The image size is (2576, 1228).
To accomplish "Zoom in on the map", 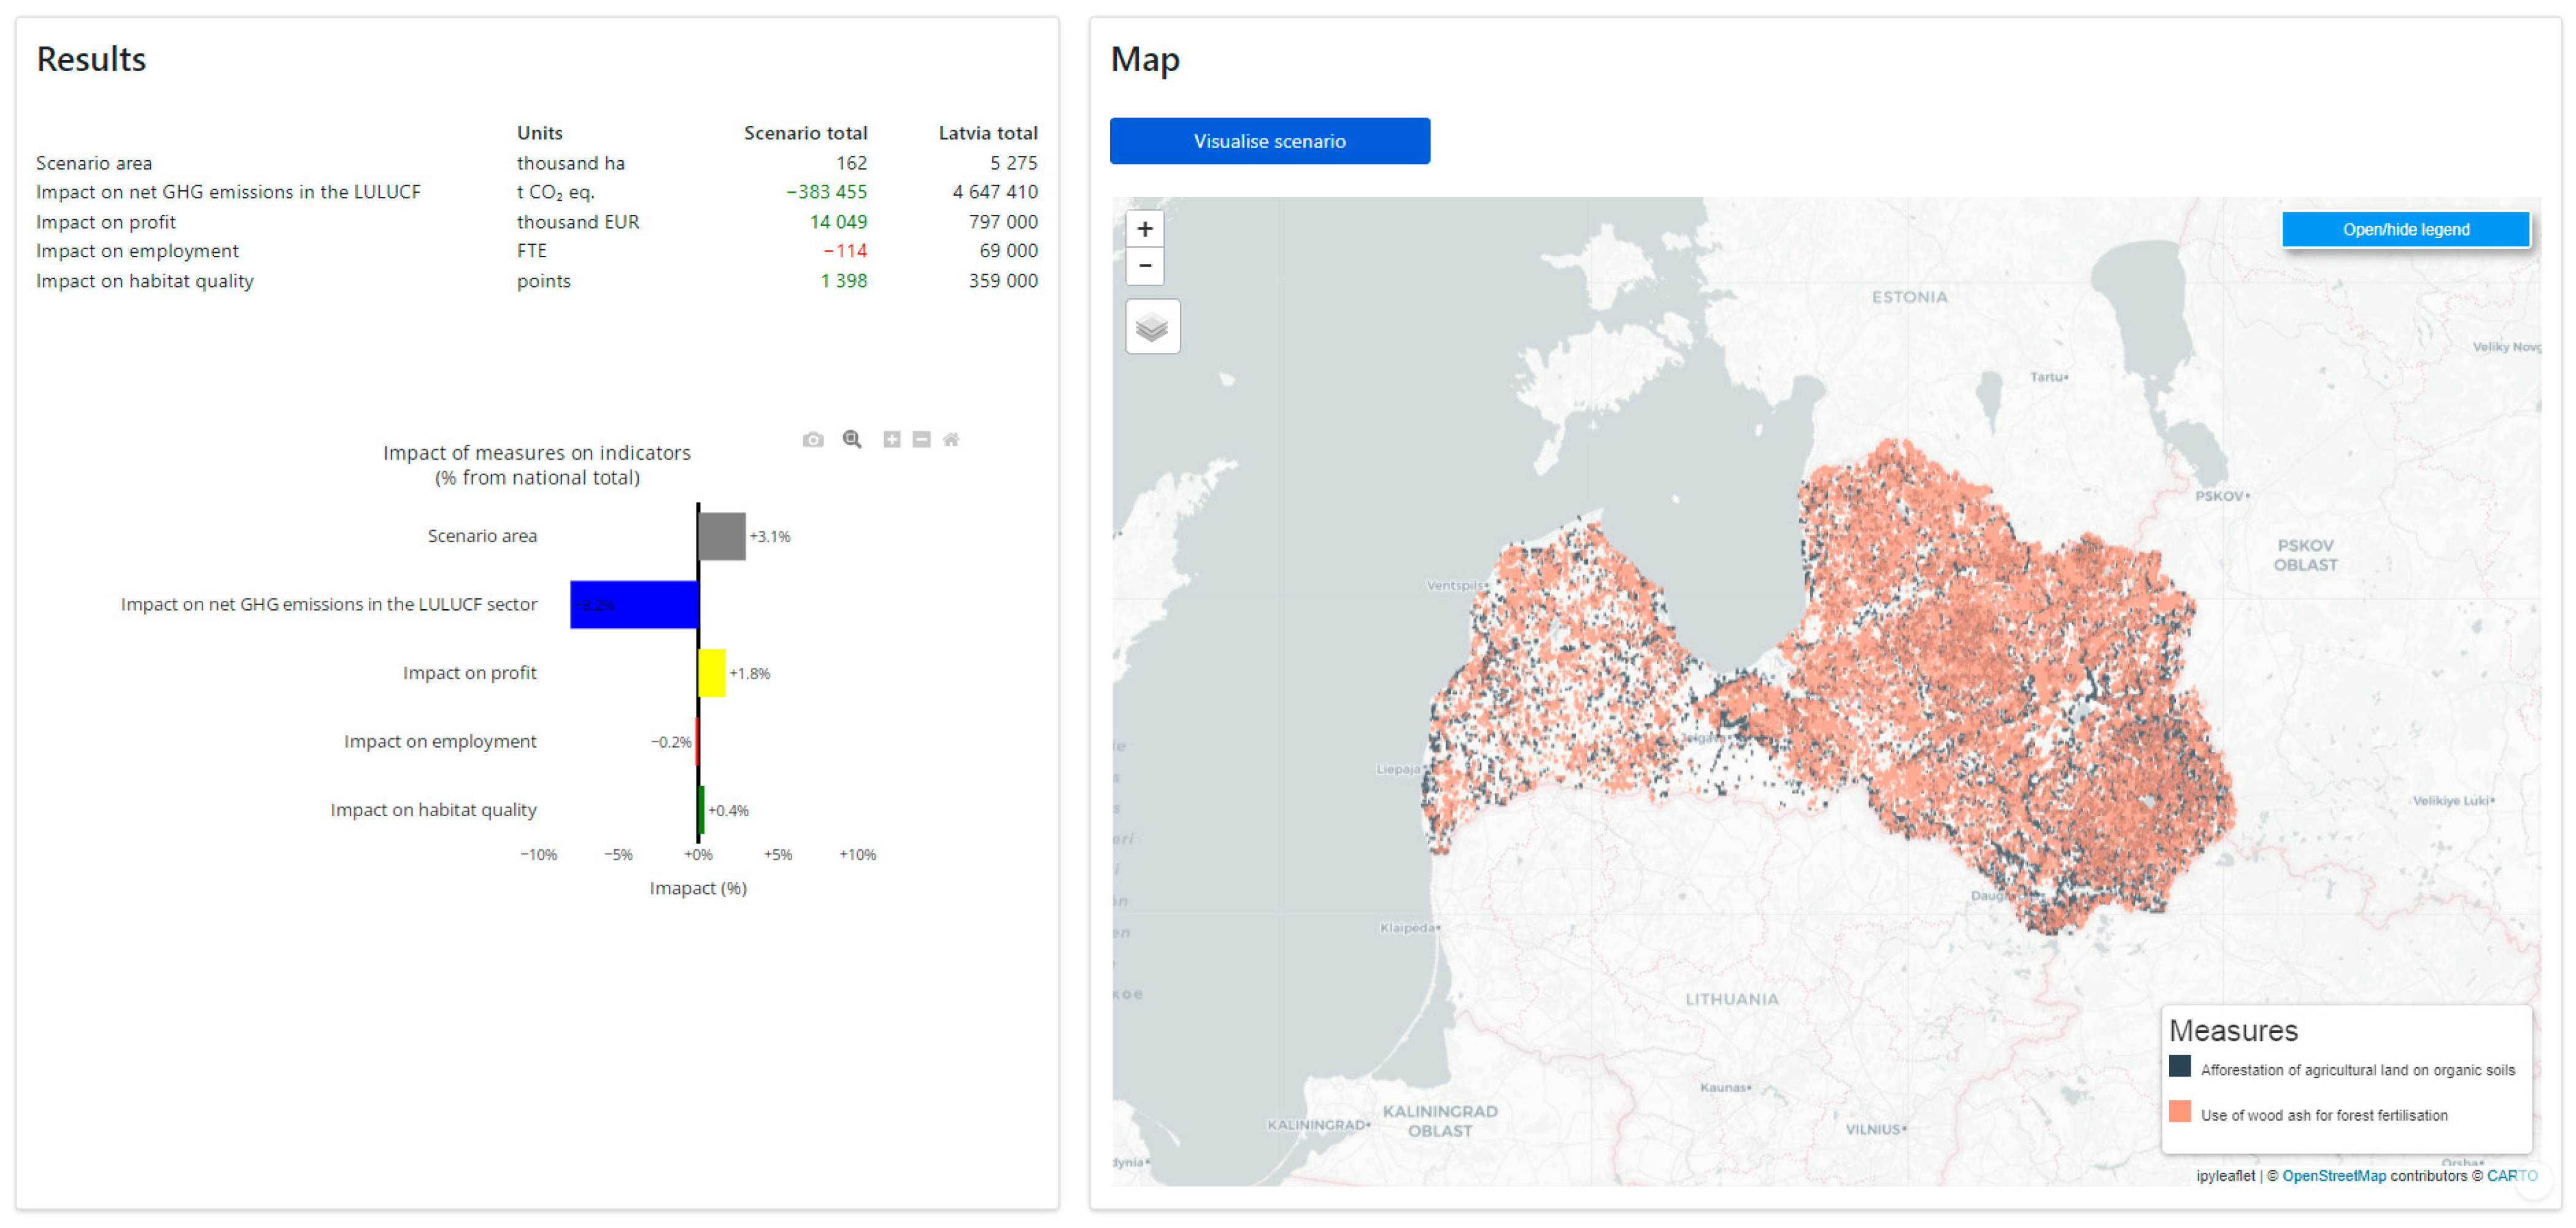I will click(1145, 229).
